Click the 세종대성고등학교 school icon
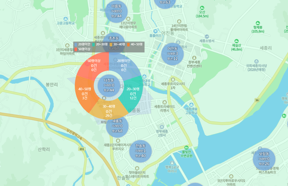 point(144,76)
